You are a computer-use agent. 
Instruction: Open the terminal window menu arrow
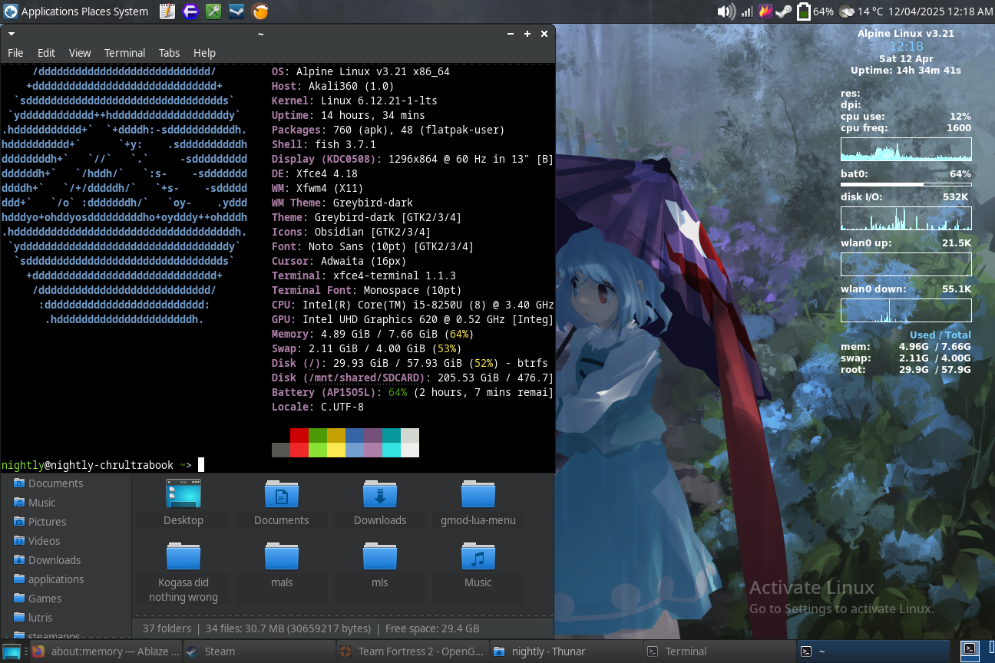click(12, 34)
